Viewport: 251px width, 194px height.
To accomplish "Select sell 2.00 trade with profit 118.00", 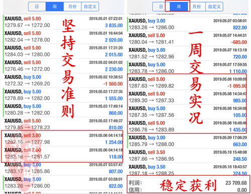I will 63,153.
